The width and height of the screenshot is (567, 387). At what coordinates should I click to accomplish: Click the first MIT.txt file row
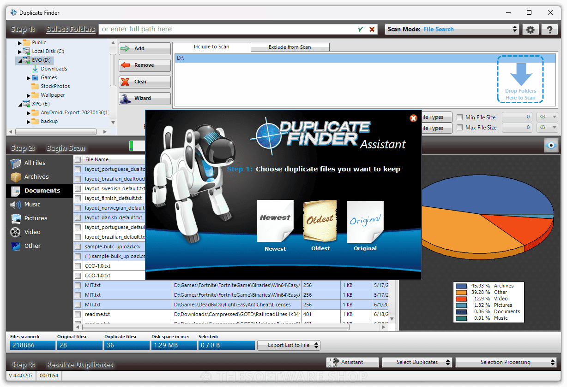tap(231, 285)
